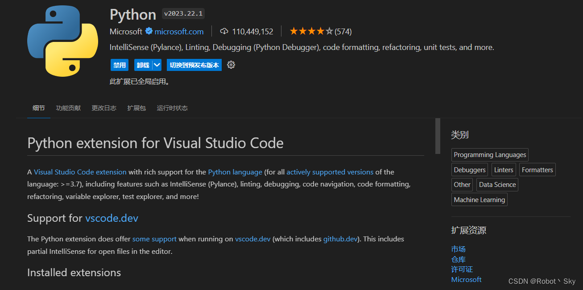Select the Machine Learning category tag
The image size is (583, 290).
point(480,200)
